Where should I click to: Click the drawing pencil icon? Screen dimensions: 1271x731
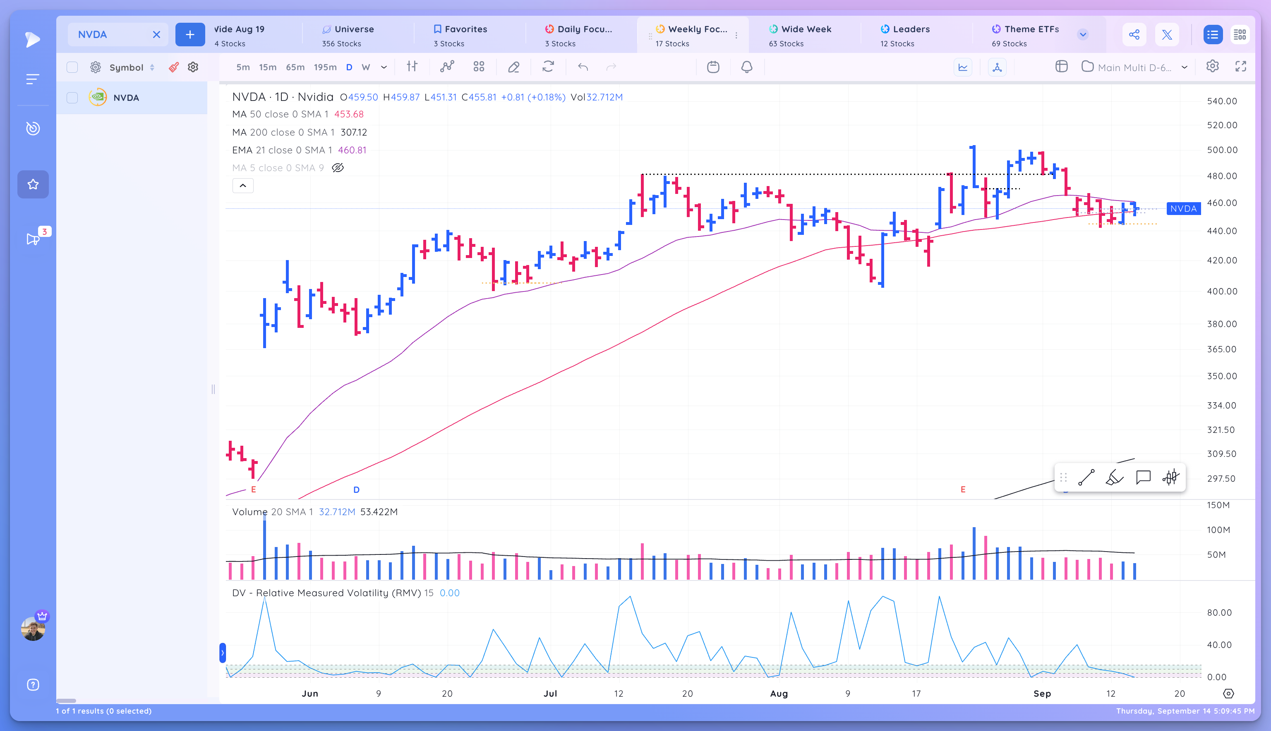tap(513, 67)
